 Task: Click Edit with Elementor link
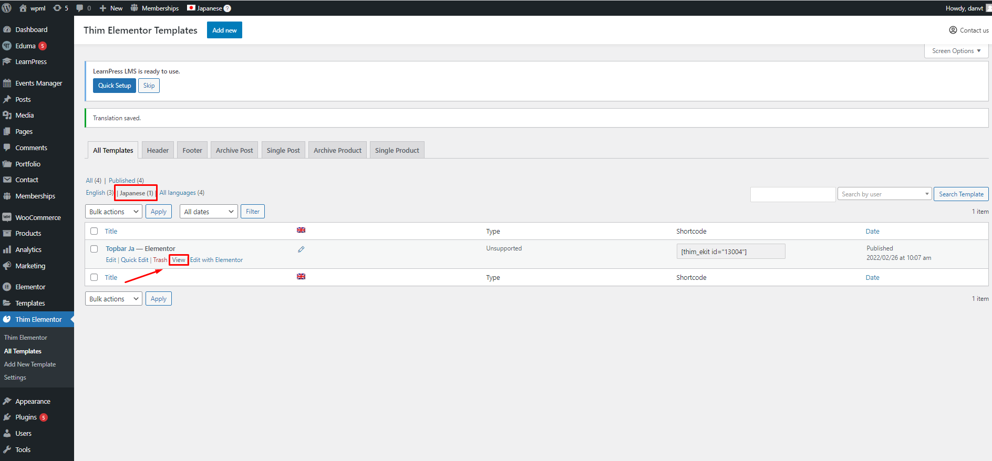coord(216,260)
